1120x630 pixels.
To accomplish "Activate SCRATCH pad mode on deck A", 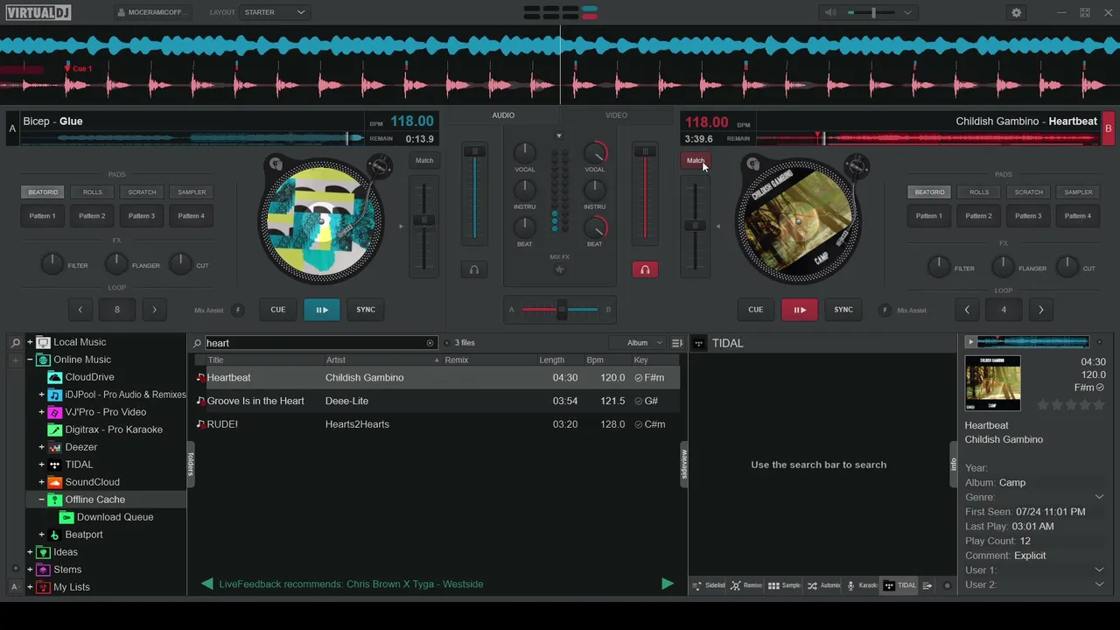I will [x=142, y=192].
